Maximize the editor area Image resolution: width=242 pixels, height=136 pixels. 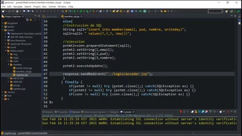point(235,16)
